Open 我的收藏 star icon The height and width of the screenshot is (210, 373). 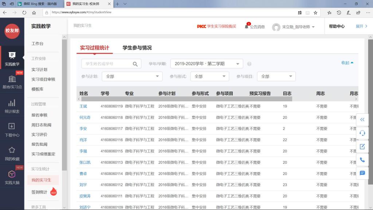(x=12, y=153)
